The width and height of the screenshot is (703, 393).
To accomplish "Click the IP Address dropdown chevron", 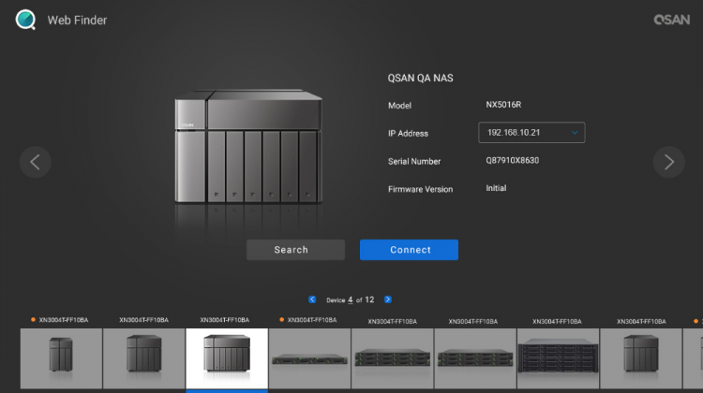I will click(x=575, y=133).
